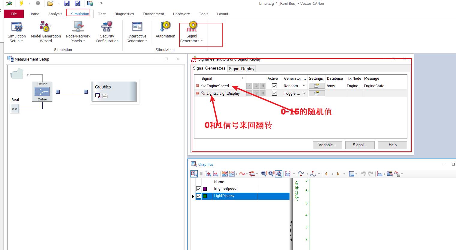Click the Graphics zoom out icon

pos(264,174)
